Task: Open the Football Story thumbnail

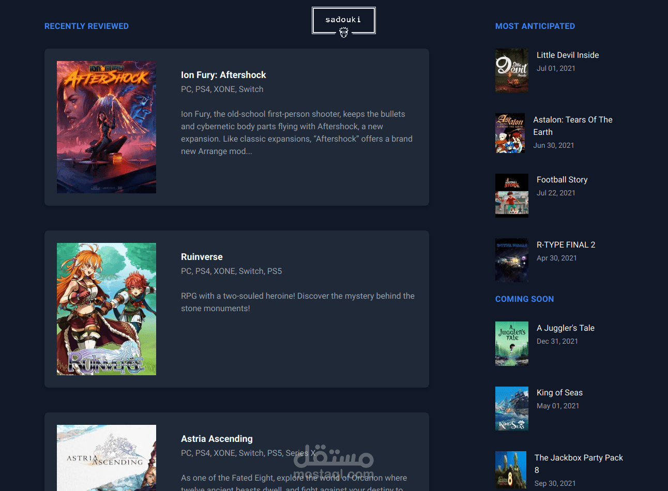Action: (512, 195)
